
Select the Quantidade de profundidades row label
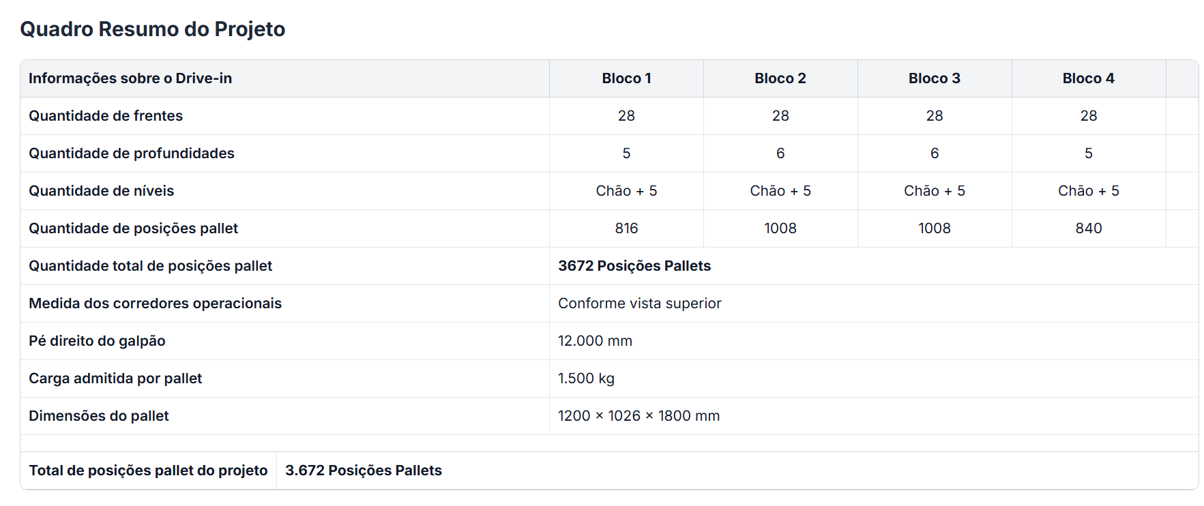click(132, 153)
